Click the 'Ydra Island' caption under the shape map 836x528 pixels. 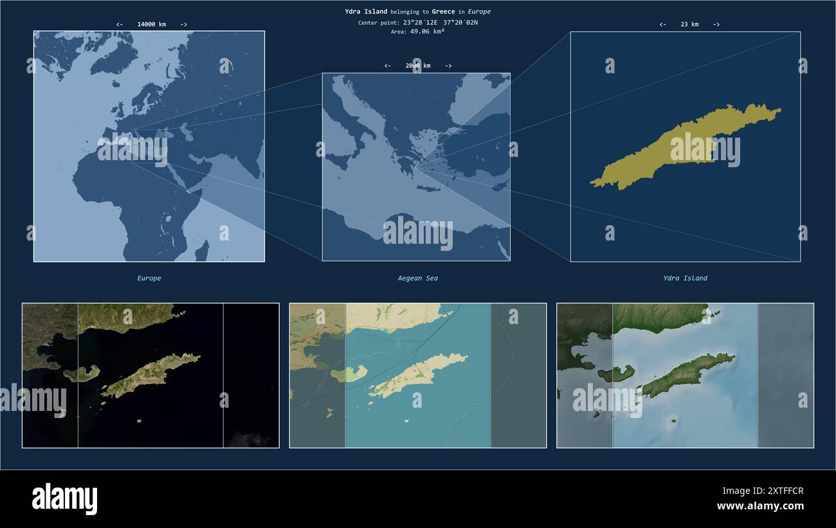coord(686,278)
